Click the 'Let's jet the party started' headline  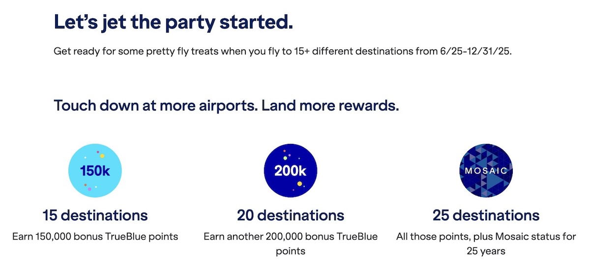[x=173, y=23]
